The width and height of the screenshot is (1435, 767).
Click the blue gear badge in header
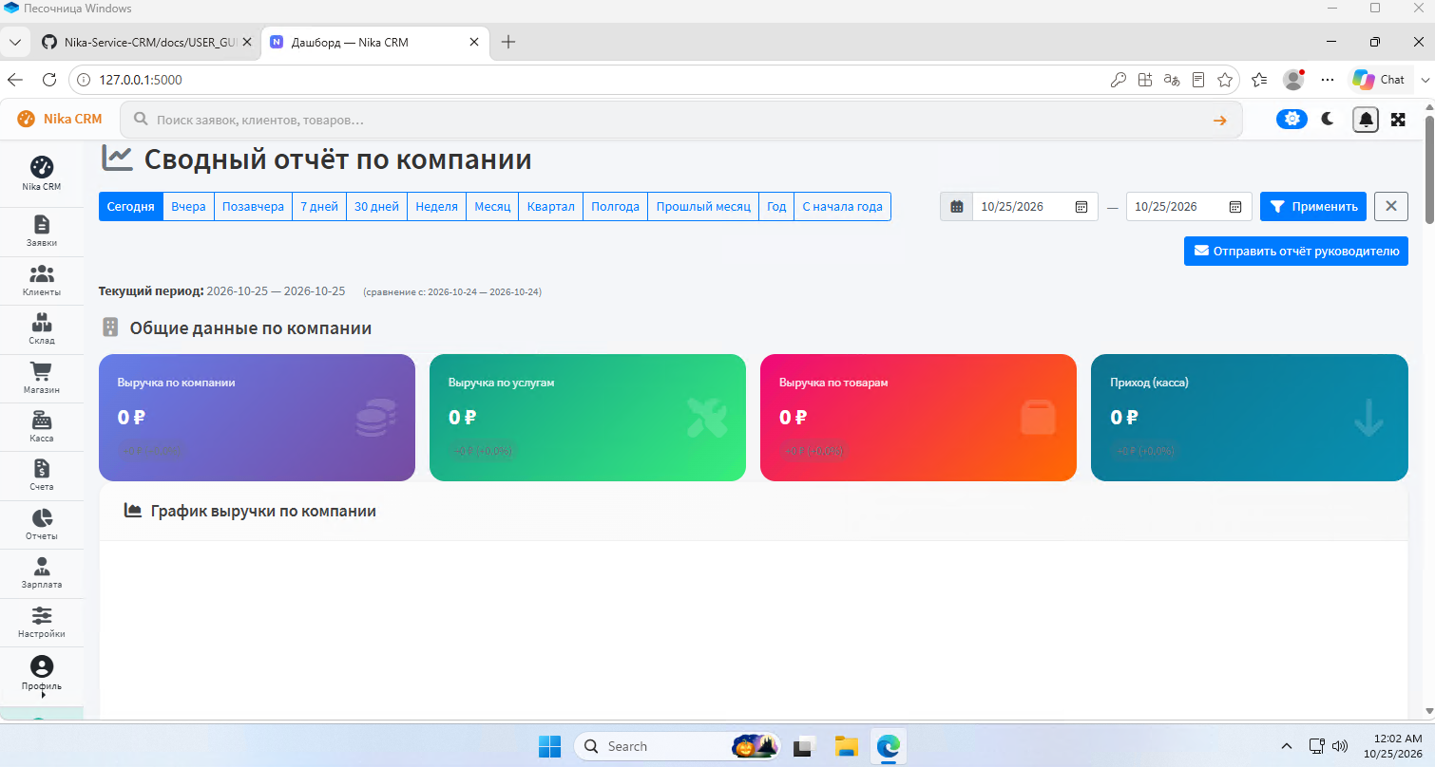pos(1291,120)
